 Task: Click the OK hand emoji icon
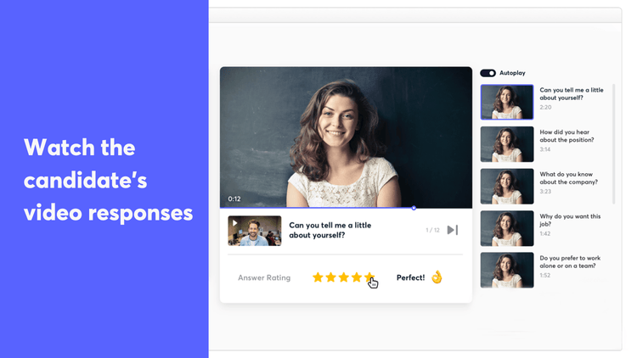coord(437,277)
